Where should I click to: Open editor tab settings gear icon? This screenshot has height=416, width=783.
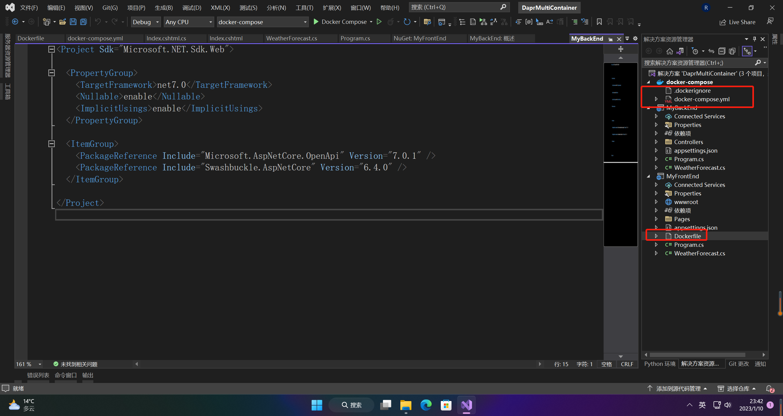click(635, 39)
